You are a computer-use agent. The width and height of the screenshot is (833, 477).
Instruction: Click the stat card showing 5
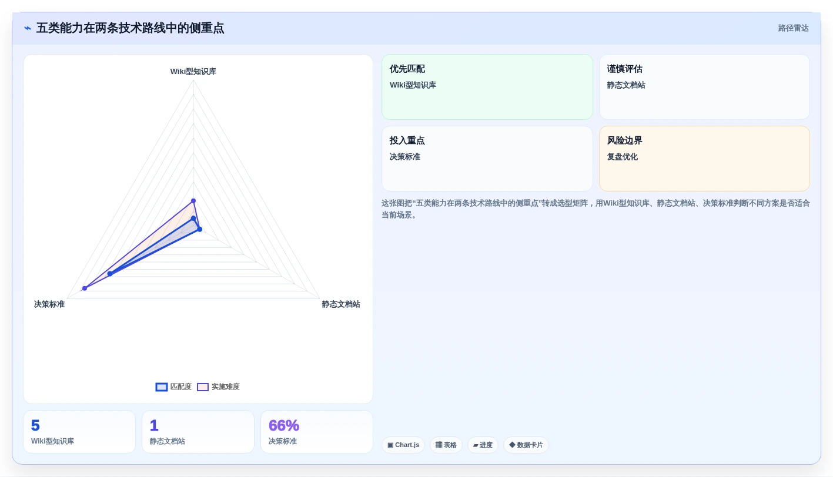pos(79,432)
